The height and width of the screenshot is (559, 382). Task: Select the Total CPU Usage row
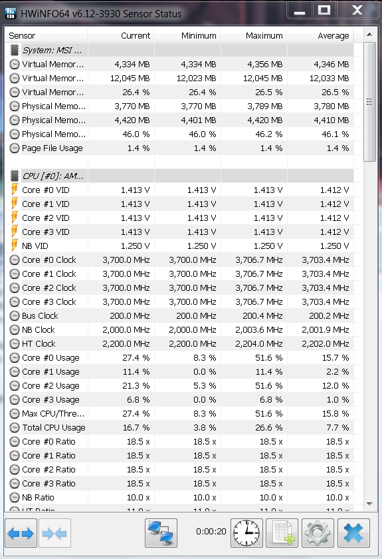coord(179,427)
